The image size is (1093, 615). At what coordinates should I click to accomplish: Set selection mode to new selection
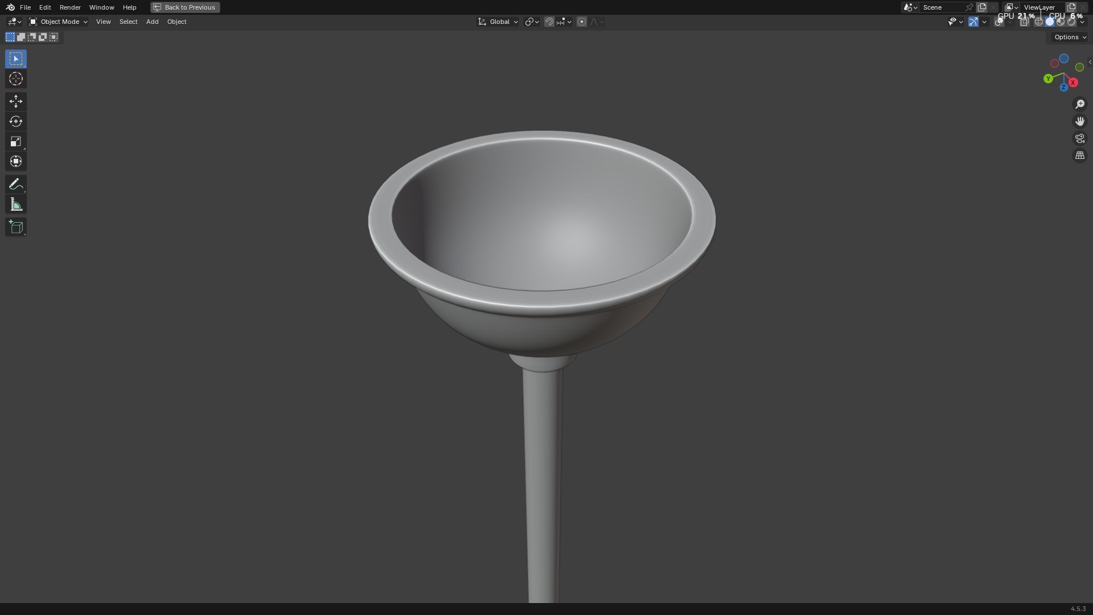coord(10,37)
